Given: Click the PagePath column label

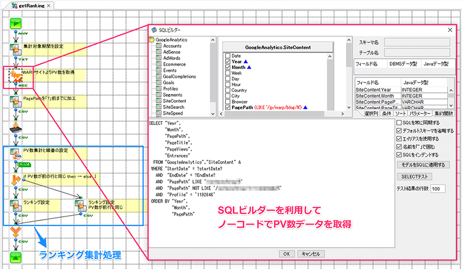Looking at the screenshot, I should (242, 108).
